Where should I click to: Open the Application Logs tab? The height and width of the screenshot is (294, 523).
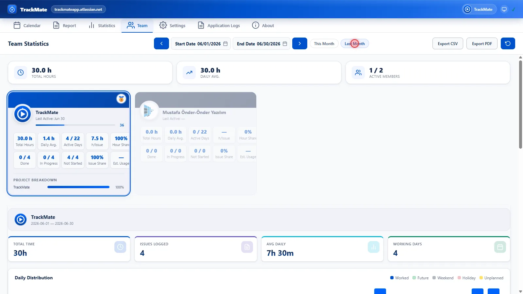(219, 25)
